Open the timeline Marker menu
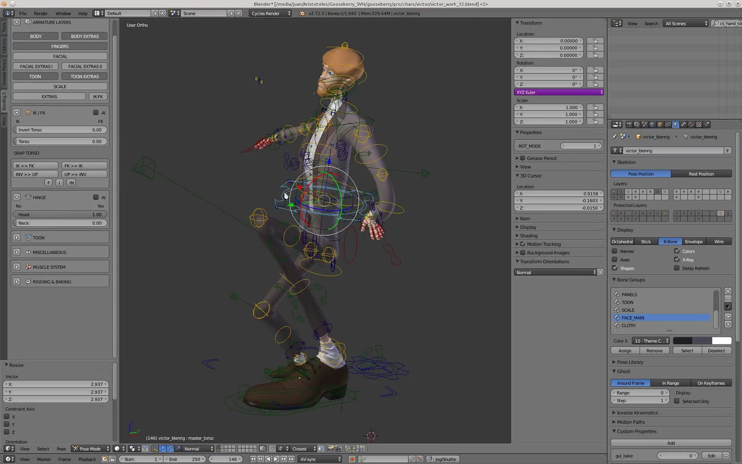742x464 pixels. click(x=44, y=459)
